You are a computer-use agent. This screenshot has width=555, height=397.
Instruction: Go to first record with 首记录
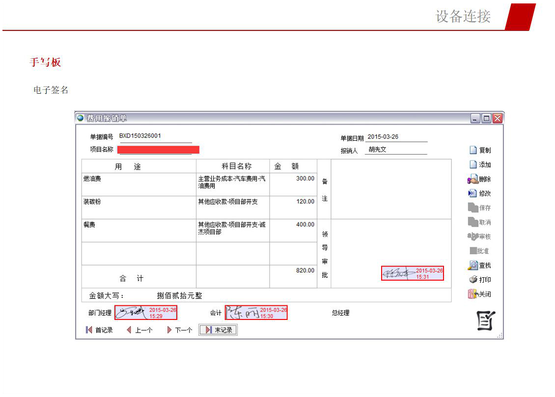point(99,330)
